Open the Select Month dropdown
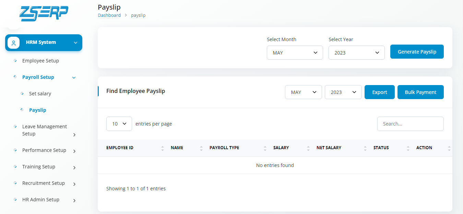 click(x=295, y=53)
